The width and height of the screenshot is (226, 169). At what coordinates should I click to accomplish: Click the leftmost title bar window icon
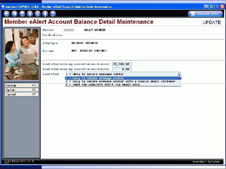(206, 7)
